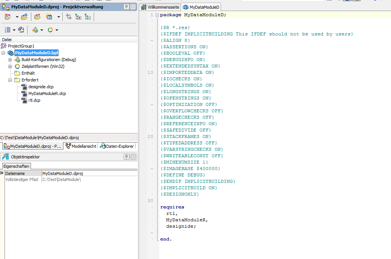Screen dimensions: 391x259
Task: Click the ProjectGroup1 group icon
Action: point(3,46)
